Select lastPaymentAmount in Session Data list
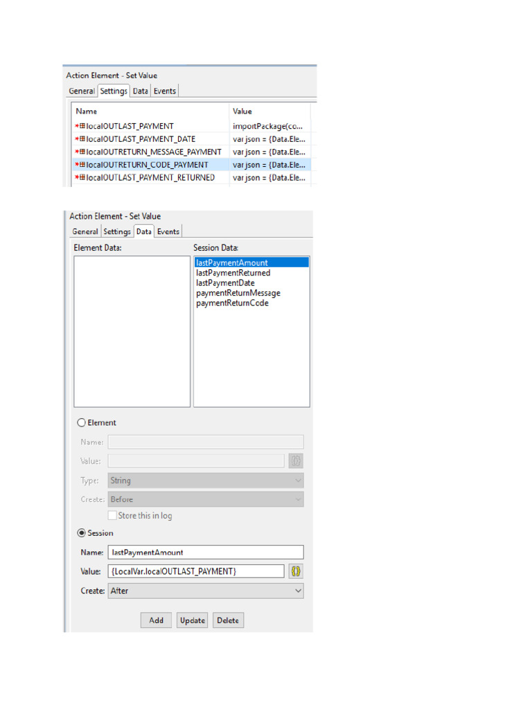The width and height of the screenshot is (532, 709). coord(251,262)
